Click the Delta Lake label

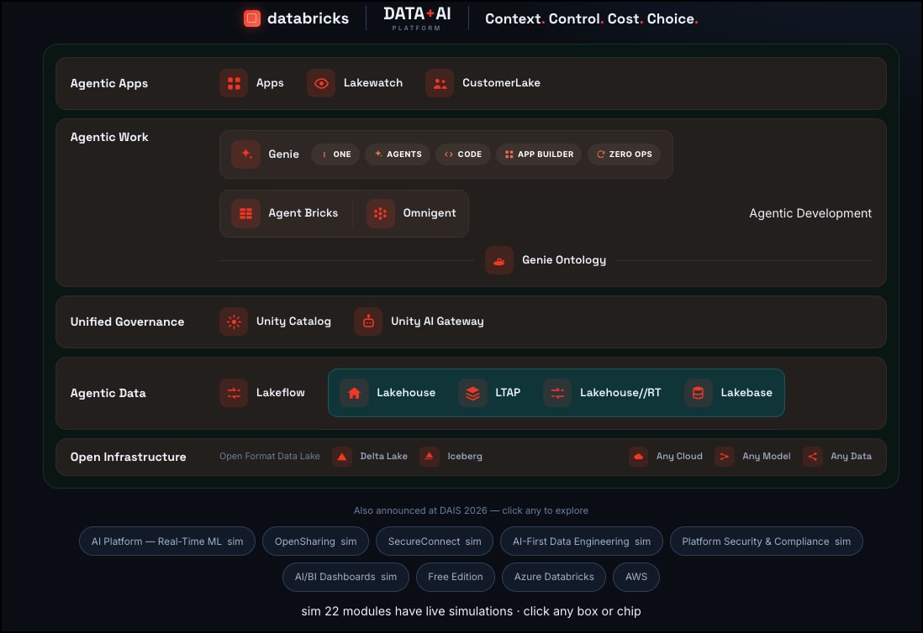[384, 456]
